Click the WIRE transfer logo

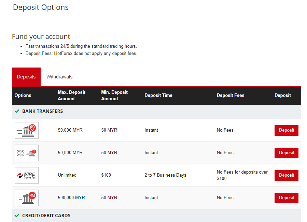pyautogui.click(x=27, y=175)
